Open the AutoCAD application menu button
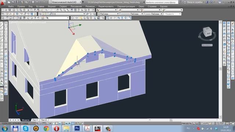The height and width of the screenshot is (132, 235). pyautogui.click(x=3, y=3)
